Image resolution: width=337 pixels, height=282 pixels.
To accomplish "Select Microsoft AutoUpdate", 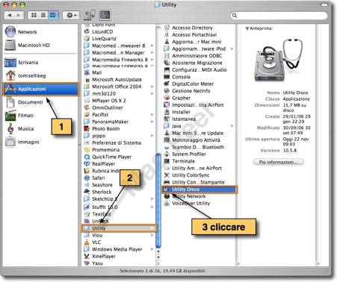I will [117, 80].
